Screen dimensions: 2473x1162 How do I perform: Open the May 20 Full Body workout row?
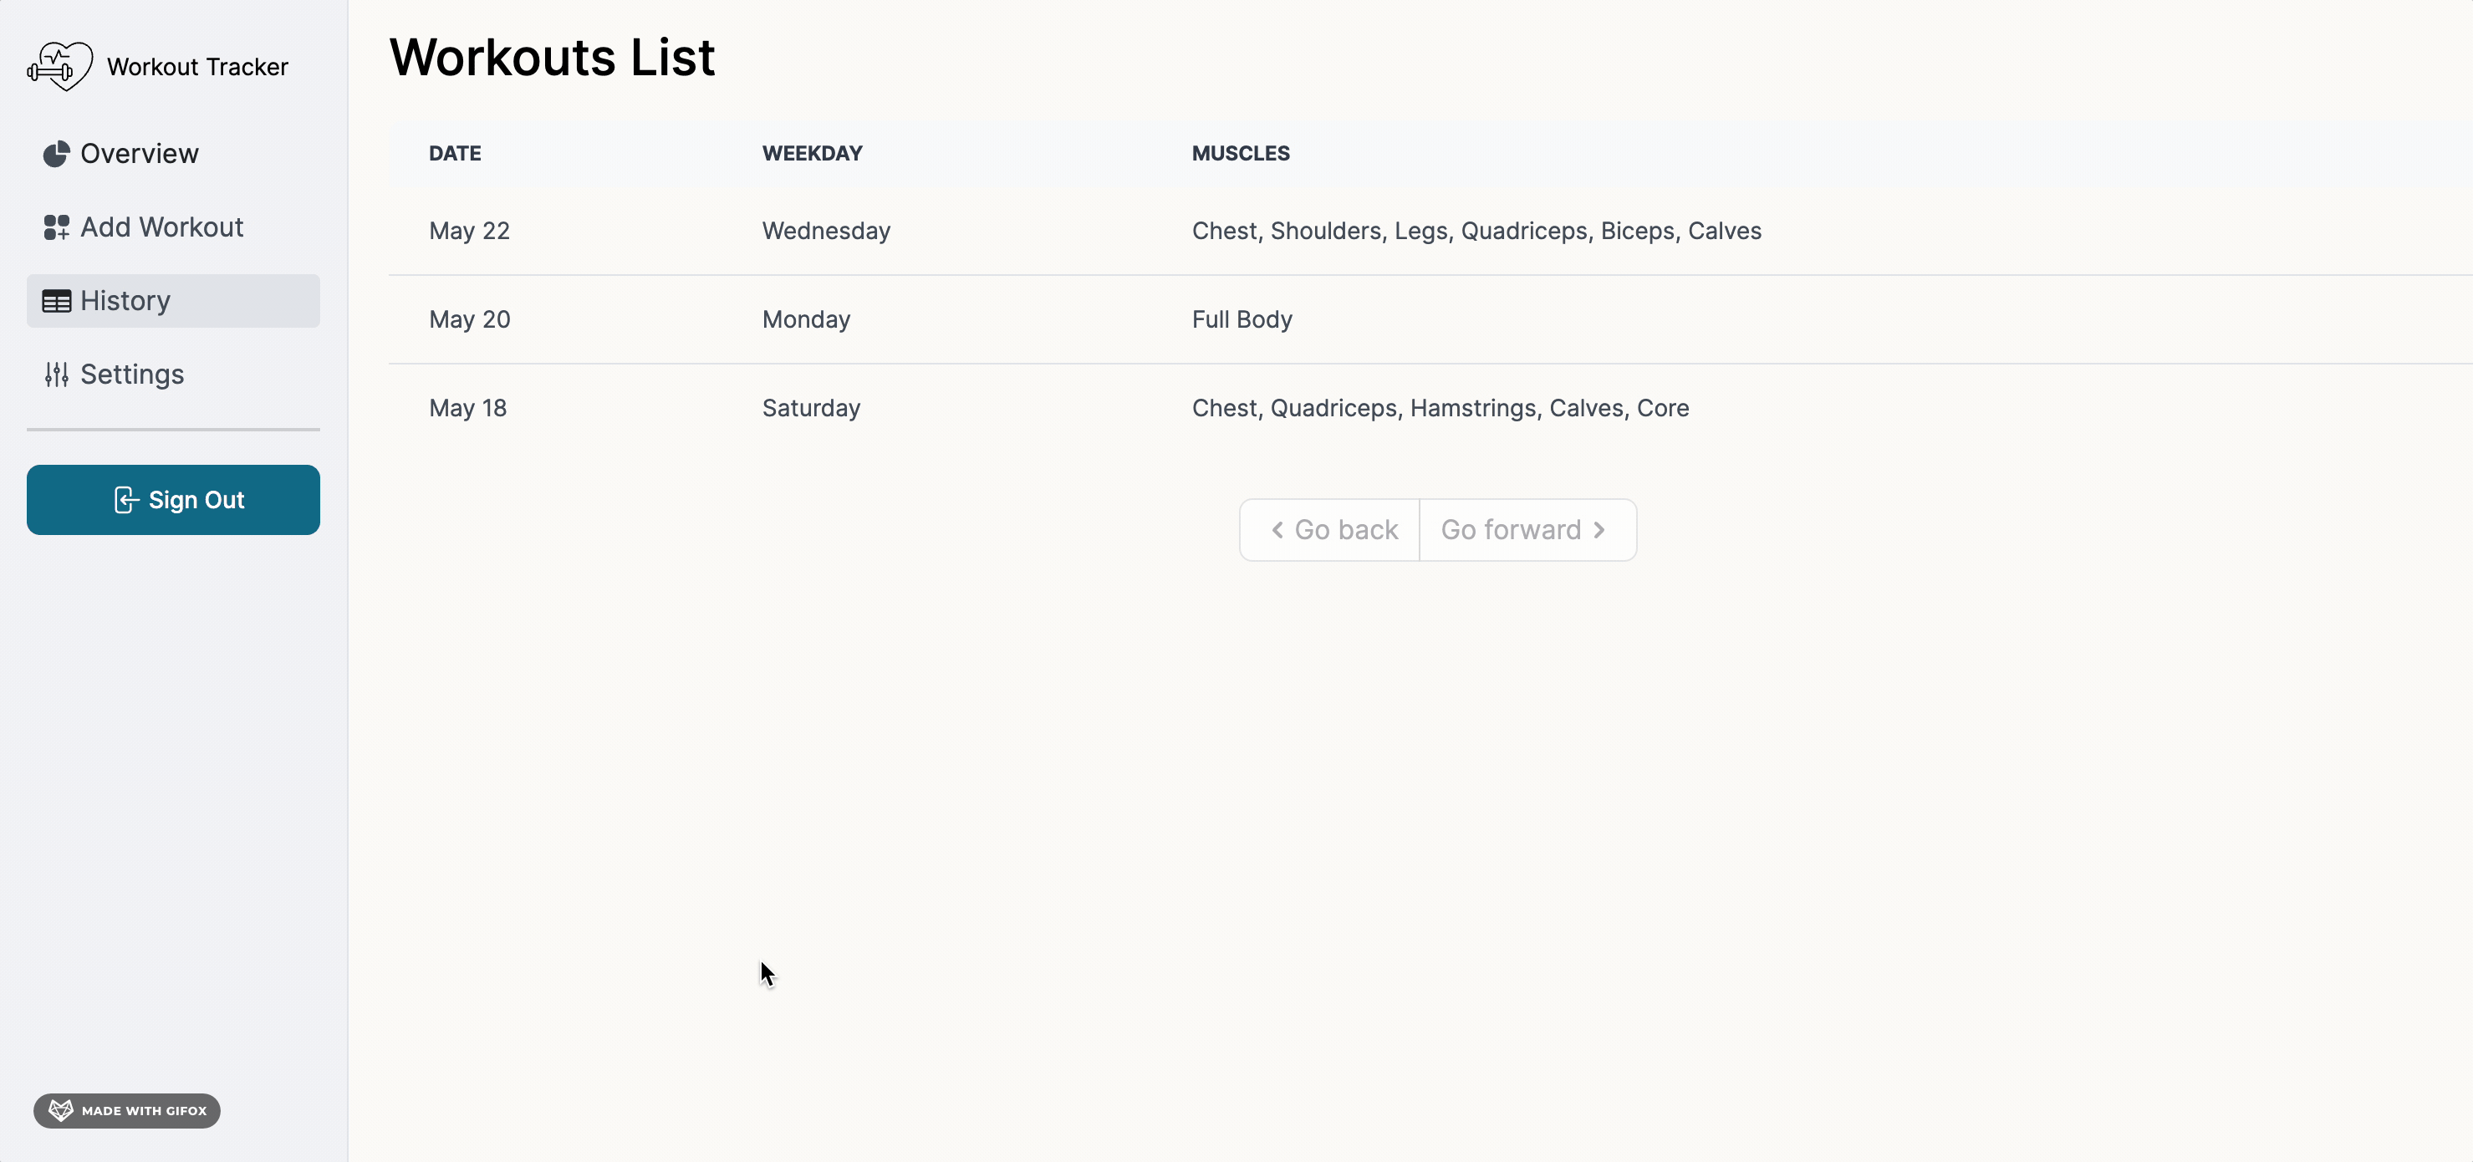click(x=1430, y=320)
